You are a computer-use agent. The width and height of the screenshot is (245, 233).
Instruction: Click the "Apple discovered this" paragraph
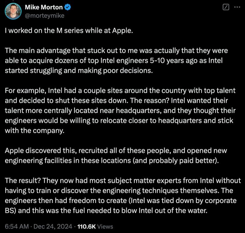[116, 156]
